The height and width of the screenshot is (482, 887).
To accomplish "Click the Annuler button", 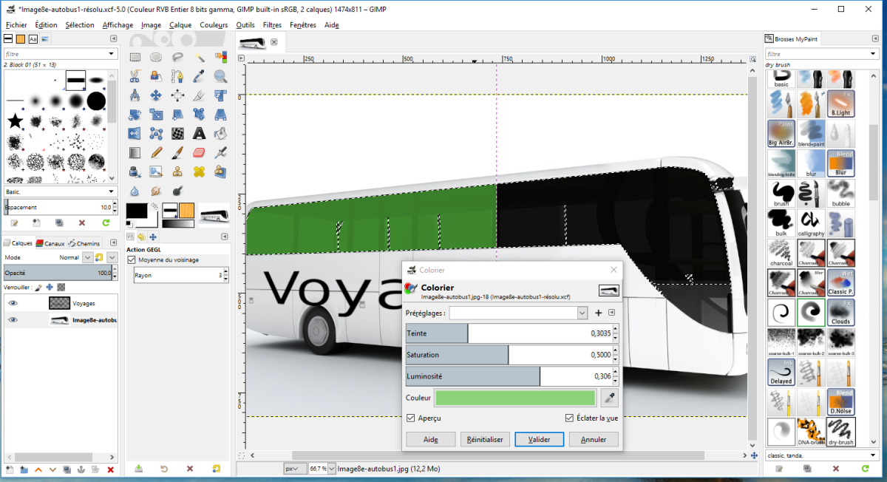I will (594, 439).
